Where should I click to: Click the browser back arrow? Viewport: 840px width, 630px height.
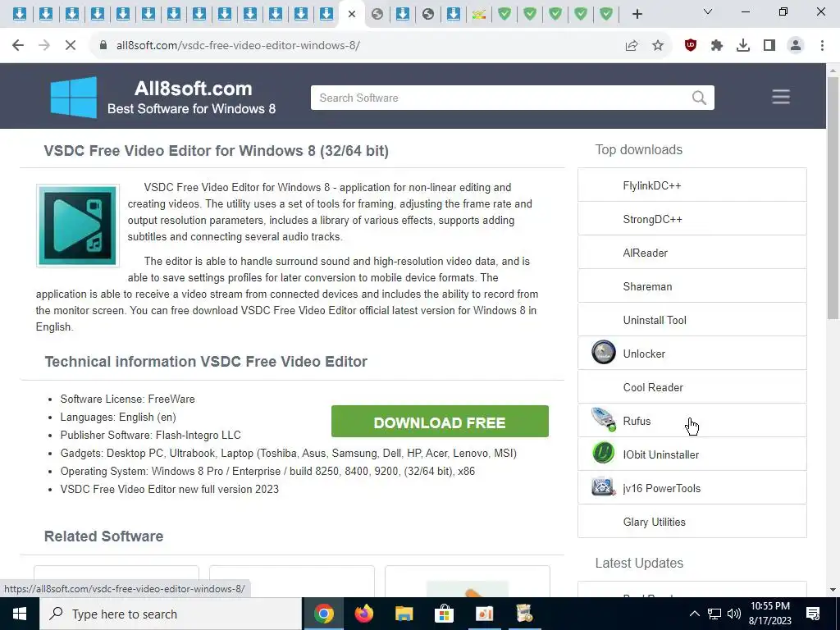18,46
